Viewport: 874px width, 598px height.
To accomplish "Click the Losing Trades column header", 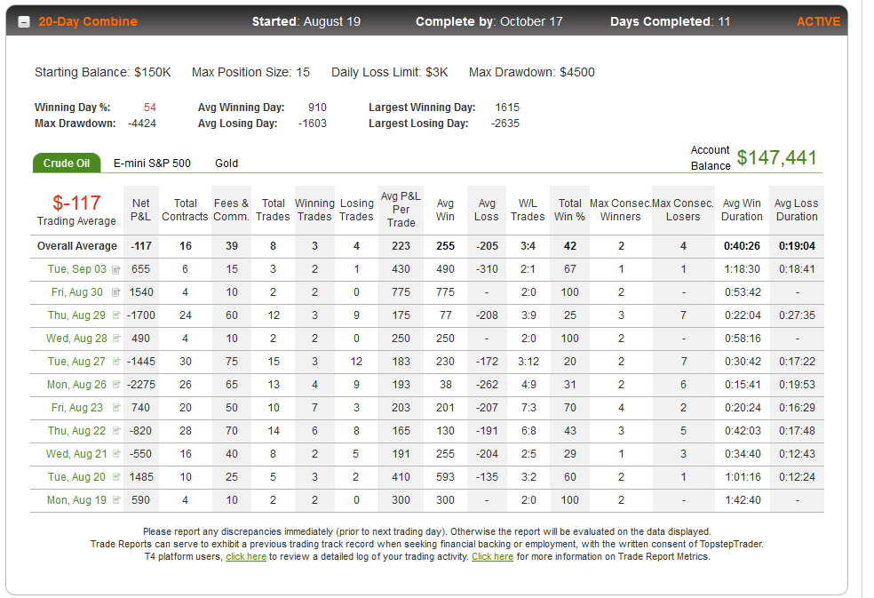I will pos(356,210).
